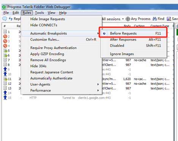Select session 12 document icon
The width and height of the screenshot is (178, 141).
click(5, 84)
